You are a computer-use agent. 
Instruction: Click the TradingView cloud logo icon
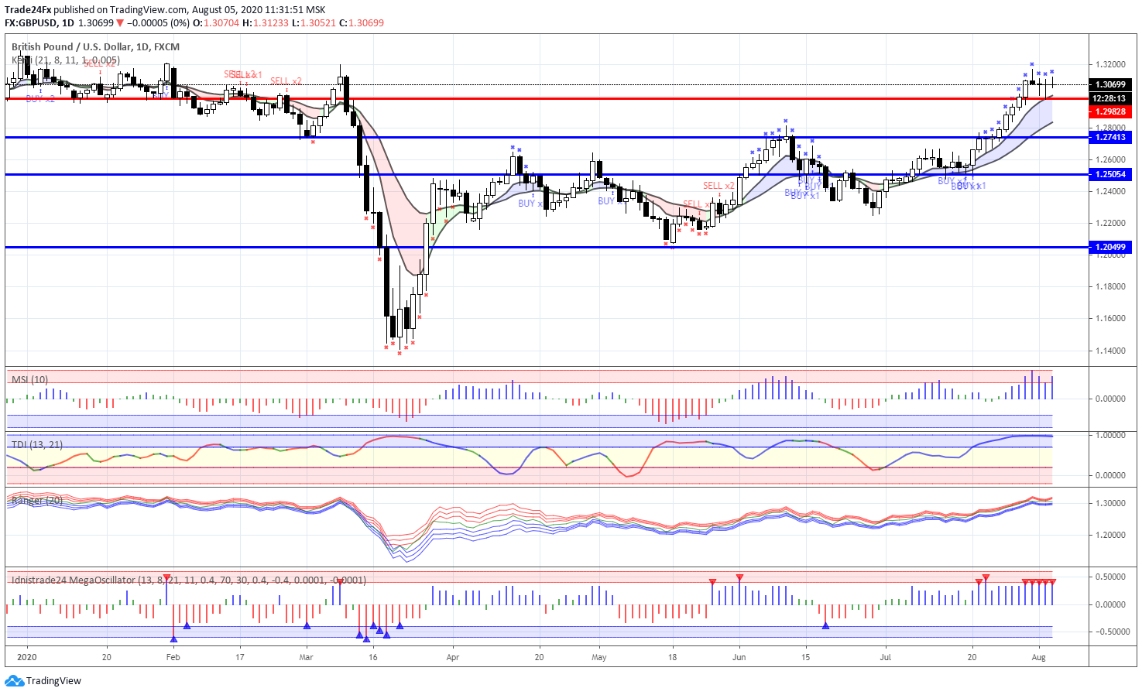click(x=14, y=681)
